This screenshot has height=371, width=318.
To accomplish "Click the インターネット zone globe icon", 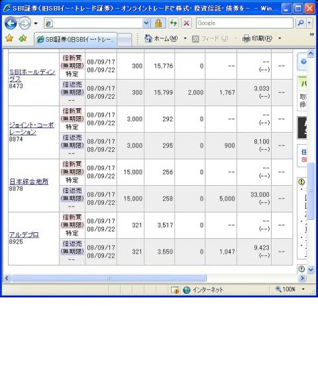I will [x=187, y=289].
